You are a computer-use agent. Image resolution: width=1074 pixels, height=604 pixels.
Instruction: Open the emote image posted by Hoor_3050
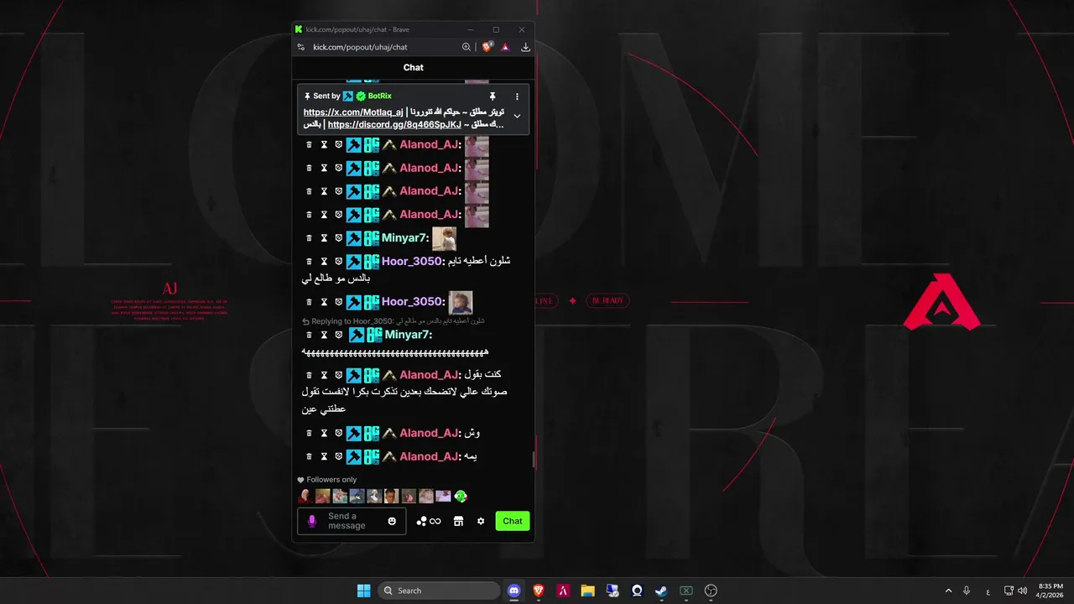(x=461, y=302)
